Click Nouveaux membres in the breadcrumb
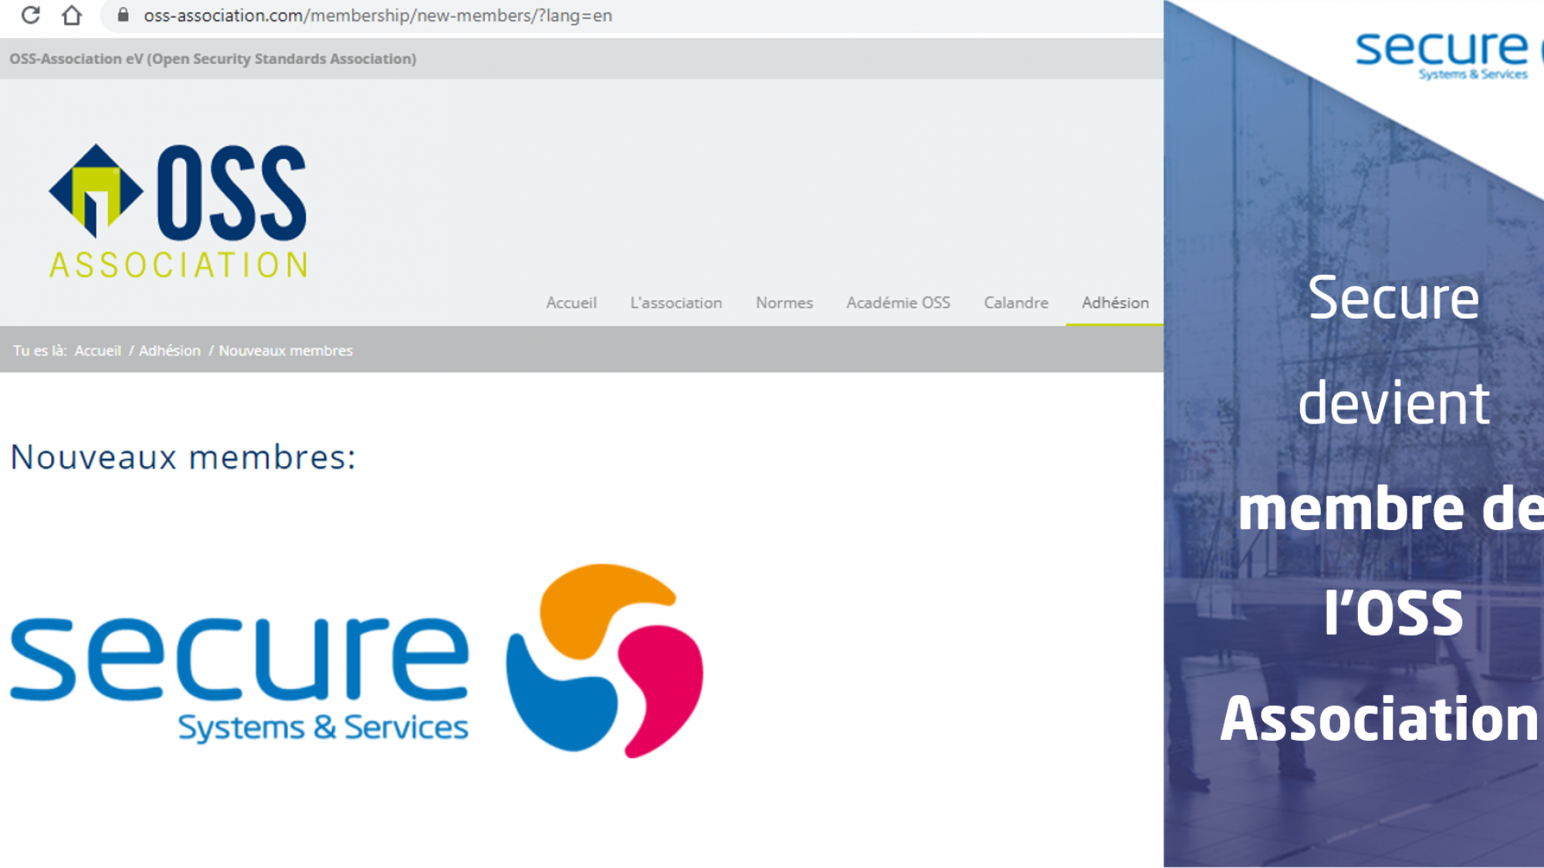The image size is (1544, 868). click(x=286, y=350)
